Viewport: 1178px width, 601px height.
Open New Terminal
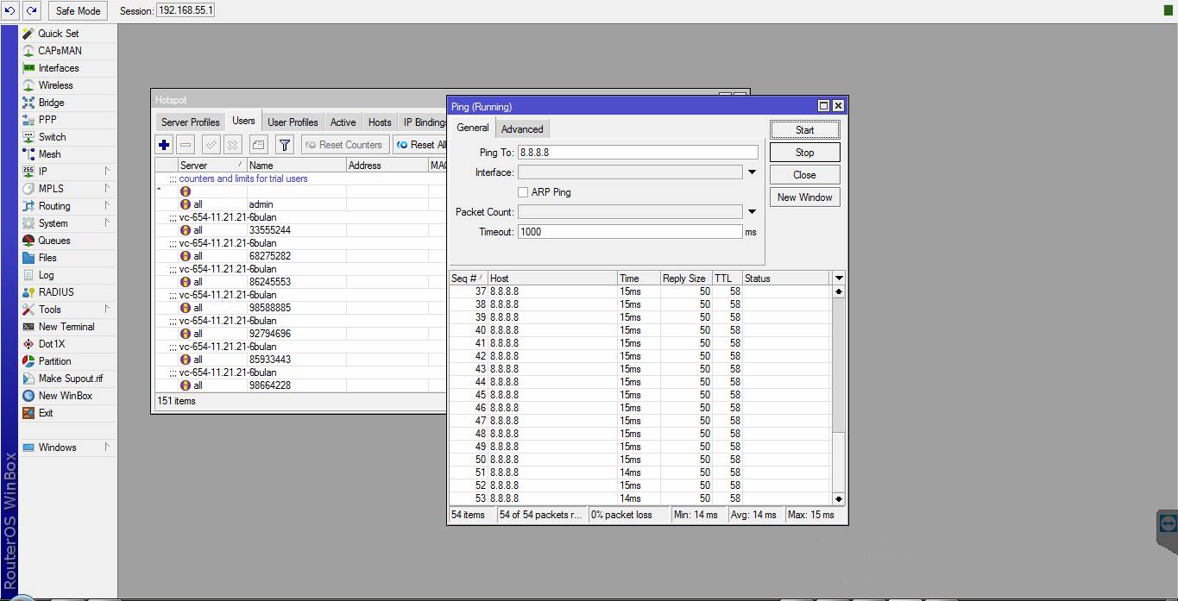[66, 327]
